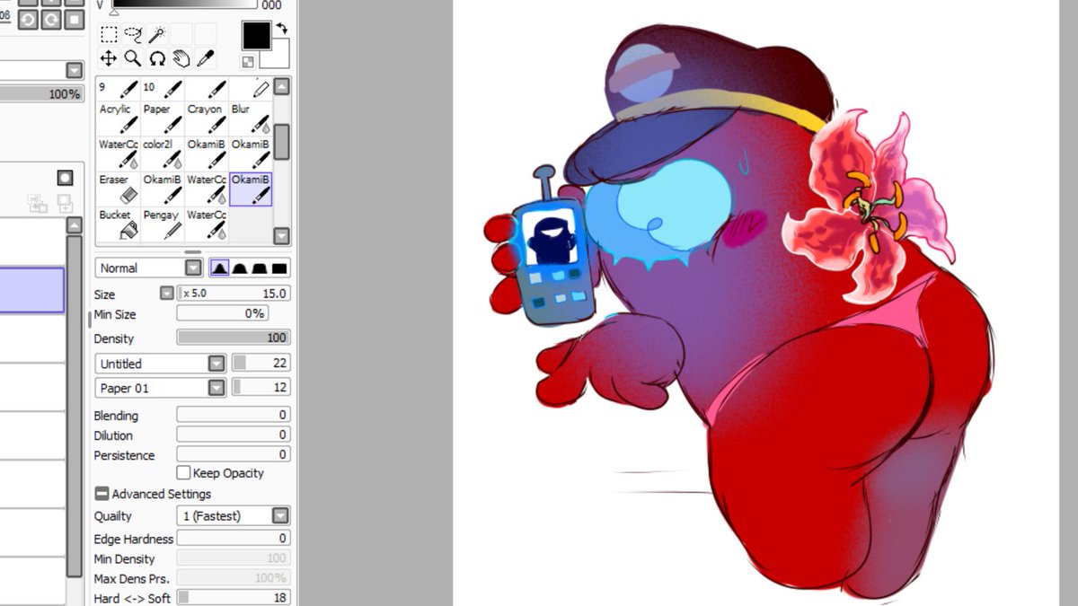The image size is (1078, 606).
Task: Select the highlighted layer in layer list
Action: (31, 290)
